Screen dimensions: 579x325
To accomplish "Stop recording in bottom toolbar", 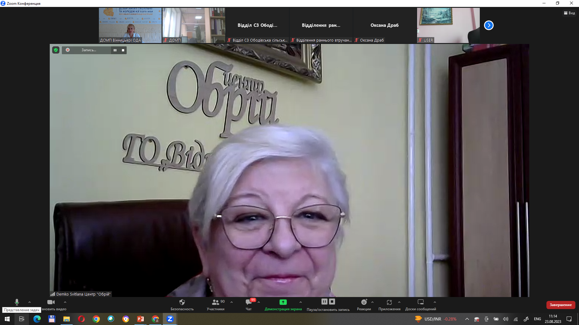I will (332, 302).
